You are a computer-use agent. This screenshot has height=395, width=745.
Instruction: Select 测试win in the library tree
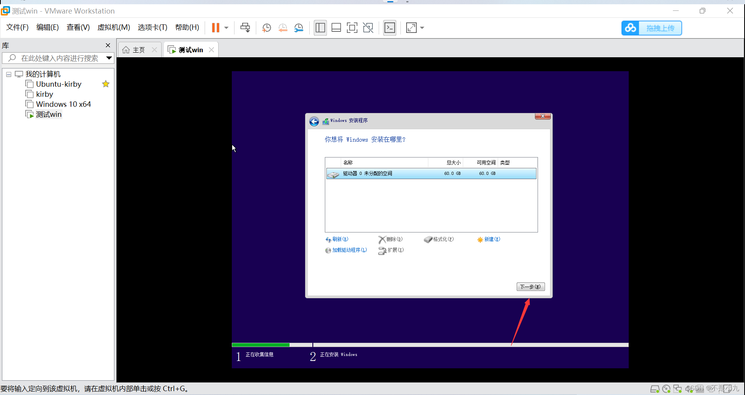pyautogui.click(x=48, y=114)
